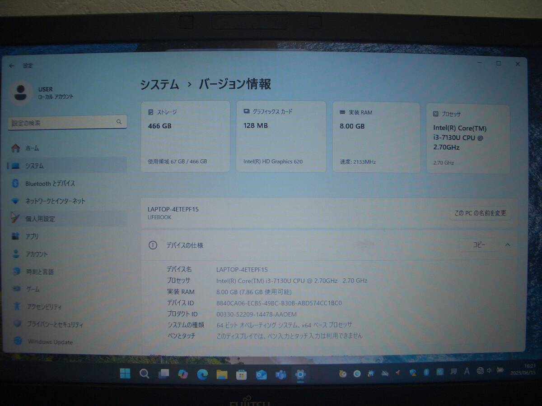Image resolution: width=542 pixels, height=406 pixels.
Task: Open ネットワークとインターネット settings
Action: click(67, 201)
